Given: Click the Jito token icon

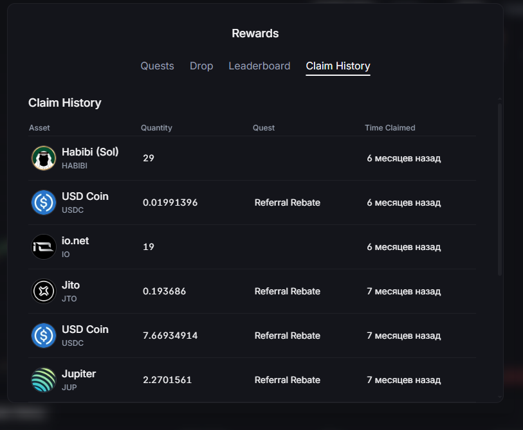Looking at the screenshot, I should pos(44,291).
